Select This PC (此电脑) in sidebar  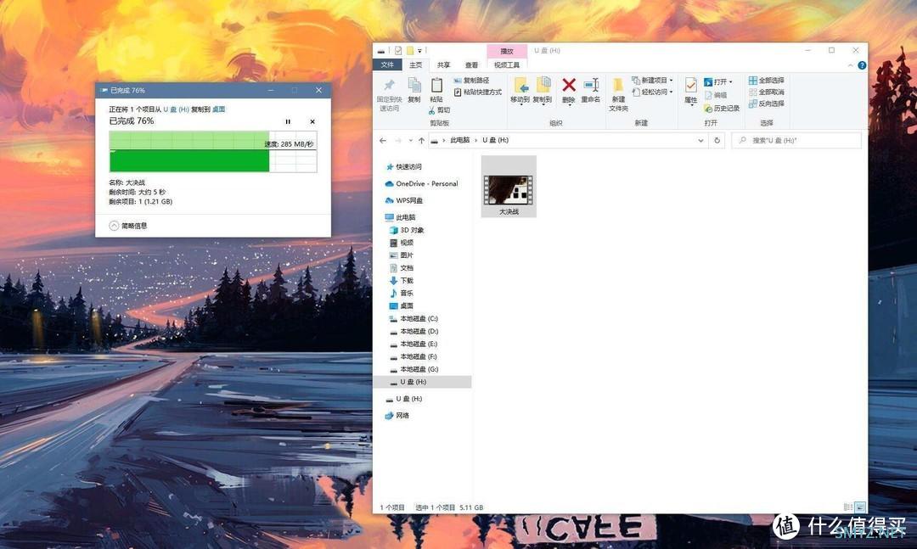pos(400,217)
